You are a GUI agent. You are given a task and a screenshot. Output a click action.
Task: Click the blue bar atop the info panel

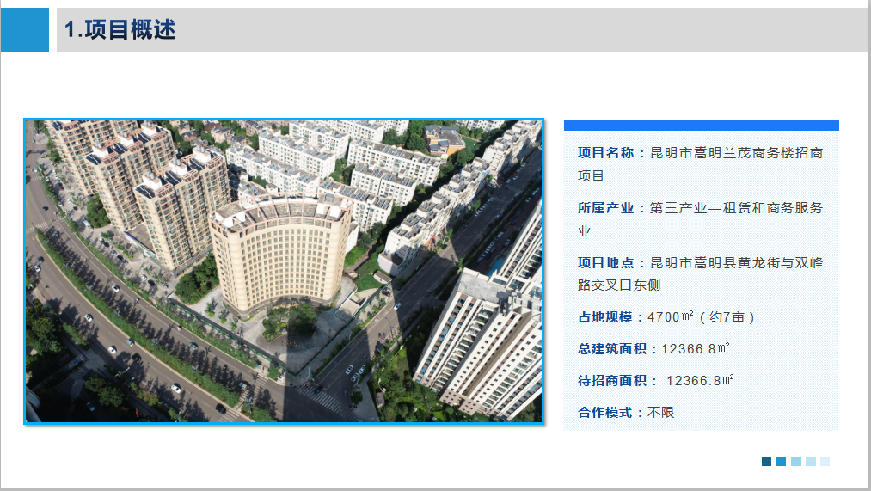(702, 126)
